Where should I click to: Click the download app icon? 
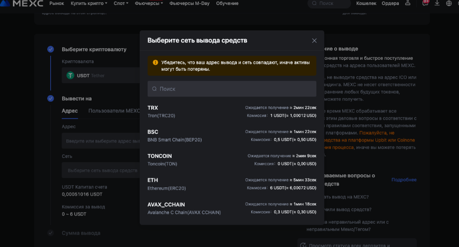437,3
